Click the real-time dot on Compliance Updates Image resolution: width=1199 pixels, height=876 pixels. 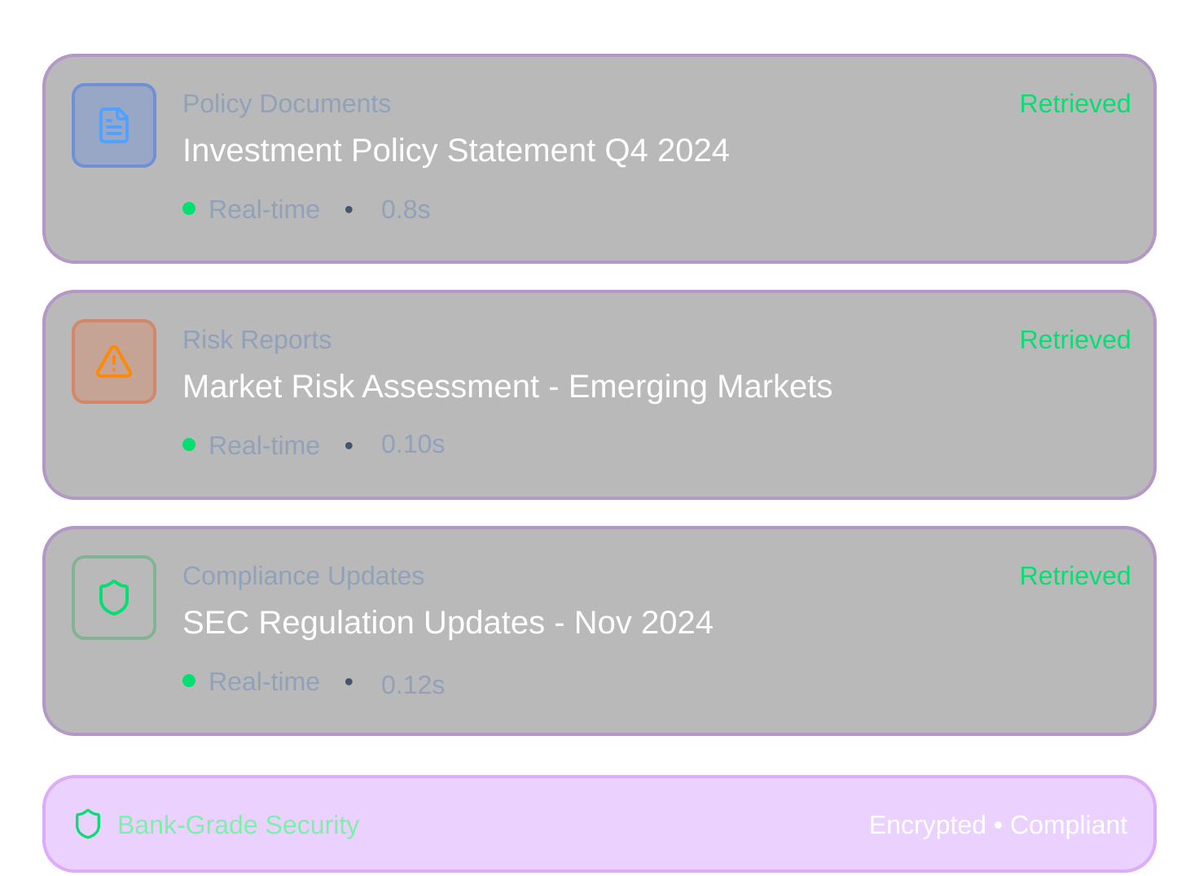click(x=189, y=681)
